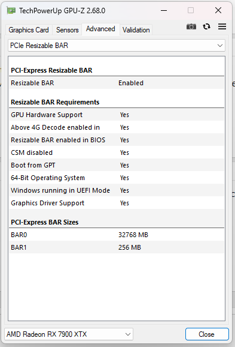The image size is (235, 347).
Task: Click the Boot from GPT row
Action: 117,165
